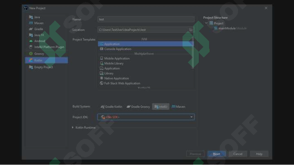294x165 pixels.
Task: Set build system to Gradle Kotlin
Action: pos(111,107)
